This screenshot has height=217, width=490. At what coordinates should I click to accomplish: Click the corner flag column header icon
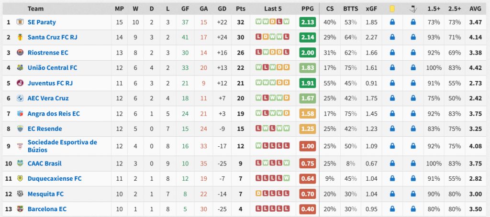(x=413, y=9)
